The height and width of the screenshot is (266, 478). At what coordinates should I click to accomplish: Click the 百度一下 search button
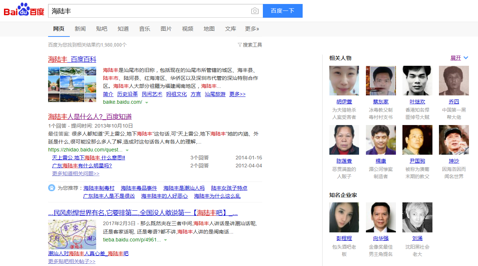click(283, 11)
